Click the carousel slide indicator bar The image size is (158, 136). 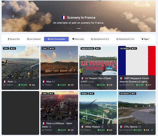pos(78,28)
